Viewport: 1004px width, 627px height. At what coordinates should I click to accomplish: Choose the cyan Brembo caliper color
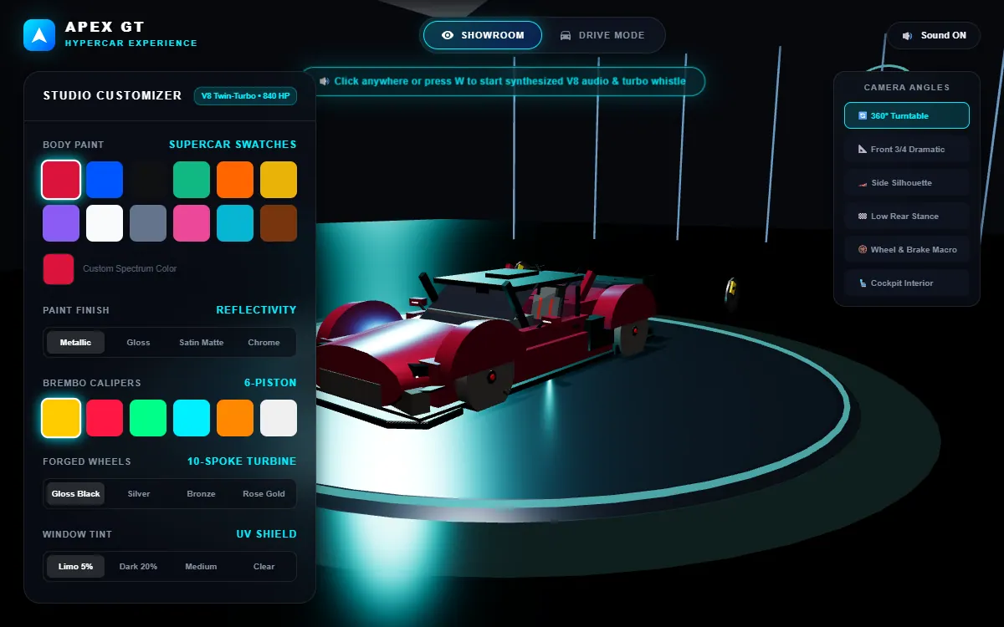click(192, 418)
